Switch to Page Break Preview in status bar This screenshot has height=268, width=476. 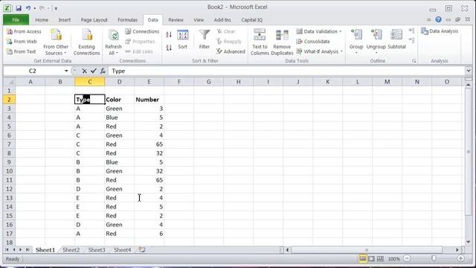tap(380, 259)
